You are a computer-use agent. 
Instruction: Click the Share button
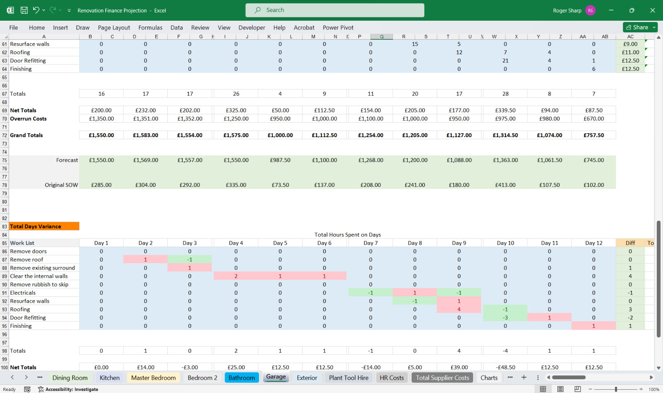pos(637,27)
